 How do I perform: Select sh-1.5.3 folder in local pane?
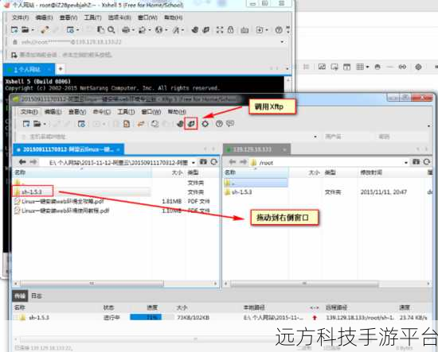(32, 191)
